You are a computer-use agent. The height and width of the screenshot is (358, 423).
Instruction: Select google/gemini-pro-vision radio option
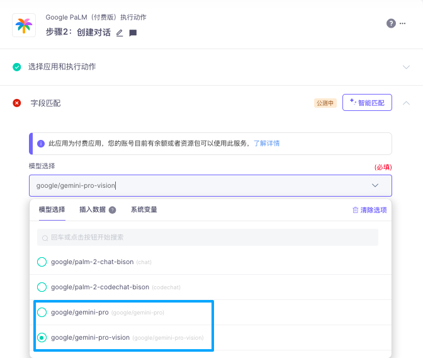[42, 337]
